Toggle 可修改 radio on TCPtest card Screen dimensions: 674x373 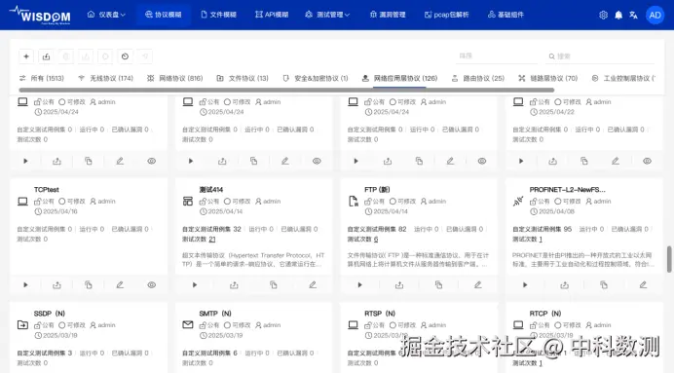62,202
